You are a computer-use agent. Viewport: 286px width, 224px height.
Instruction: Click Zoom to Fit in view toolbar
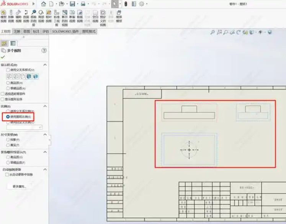click(212, 33)
